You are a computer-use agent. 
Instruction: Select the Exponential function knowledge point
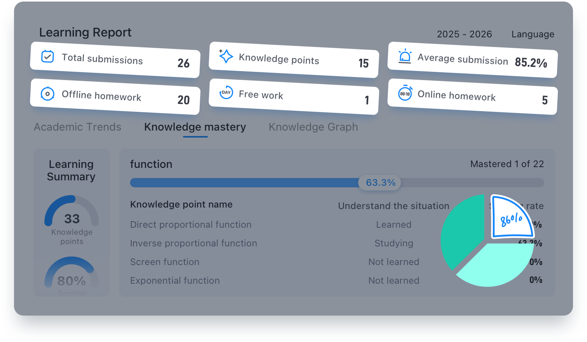(175, 281)
